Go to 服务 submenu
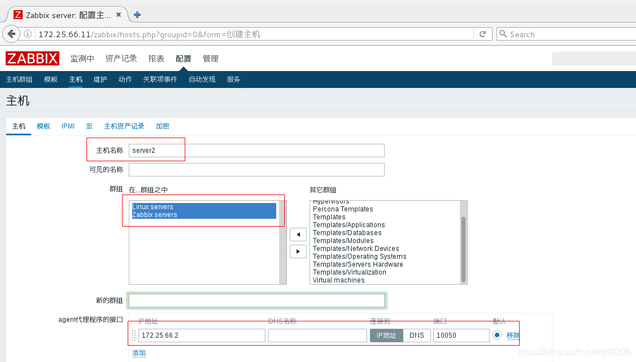Viewport: 636px width, 362px height. tap(233, 80)
